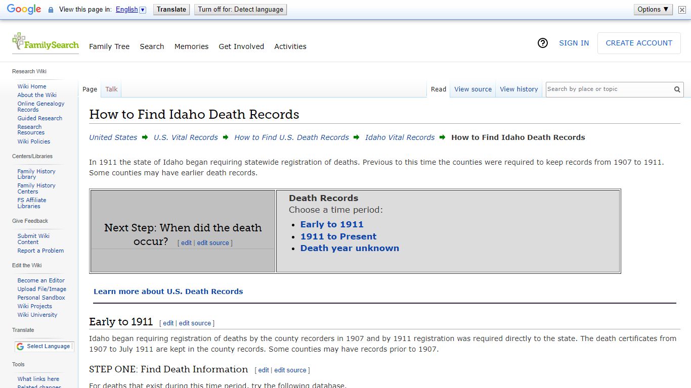Open the English language dropdown

131,10
